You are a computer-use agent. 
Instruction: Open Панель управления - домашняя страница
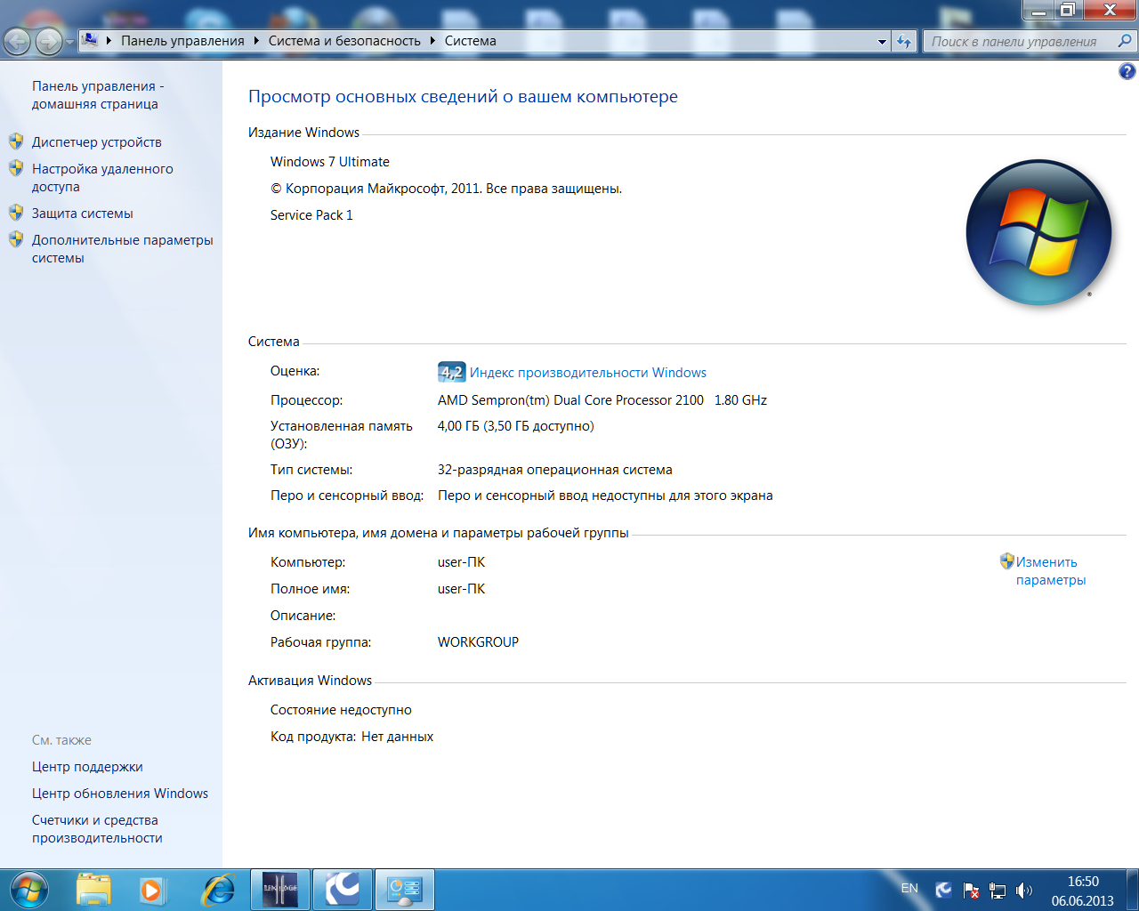[98, 95]
